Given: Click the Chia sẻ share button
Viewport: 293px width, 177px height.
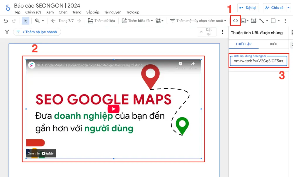Looking at the screenshot, I should point(274,8).
